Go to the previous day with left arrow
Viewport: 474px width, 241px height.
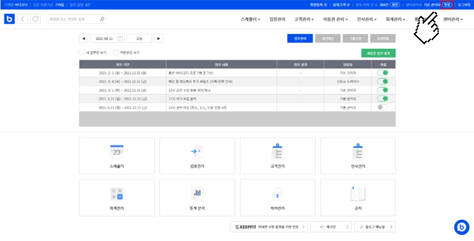tap(83, 39)
